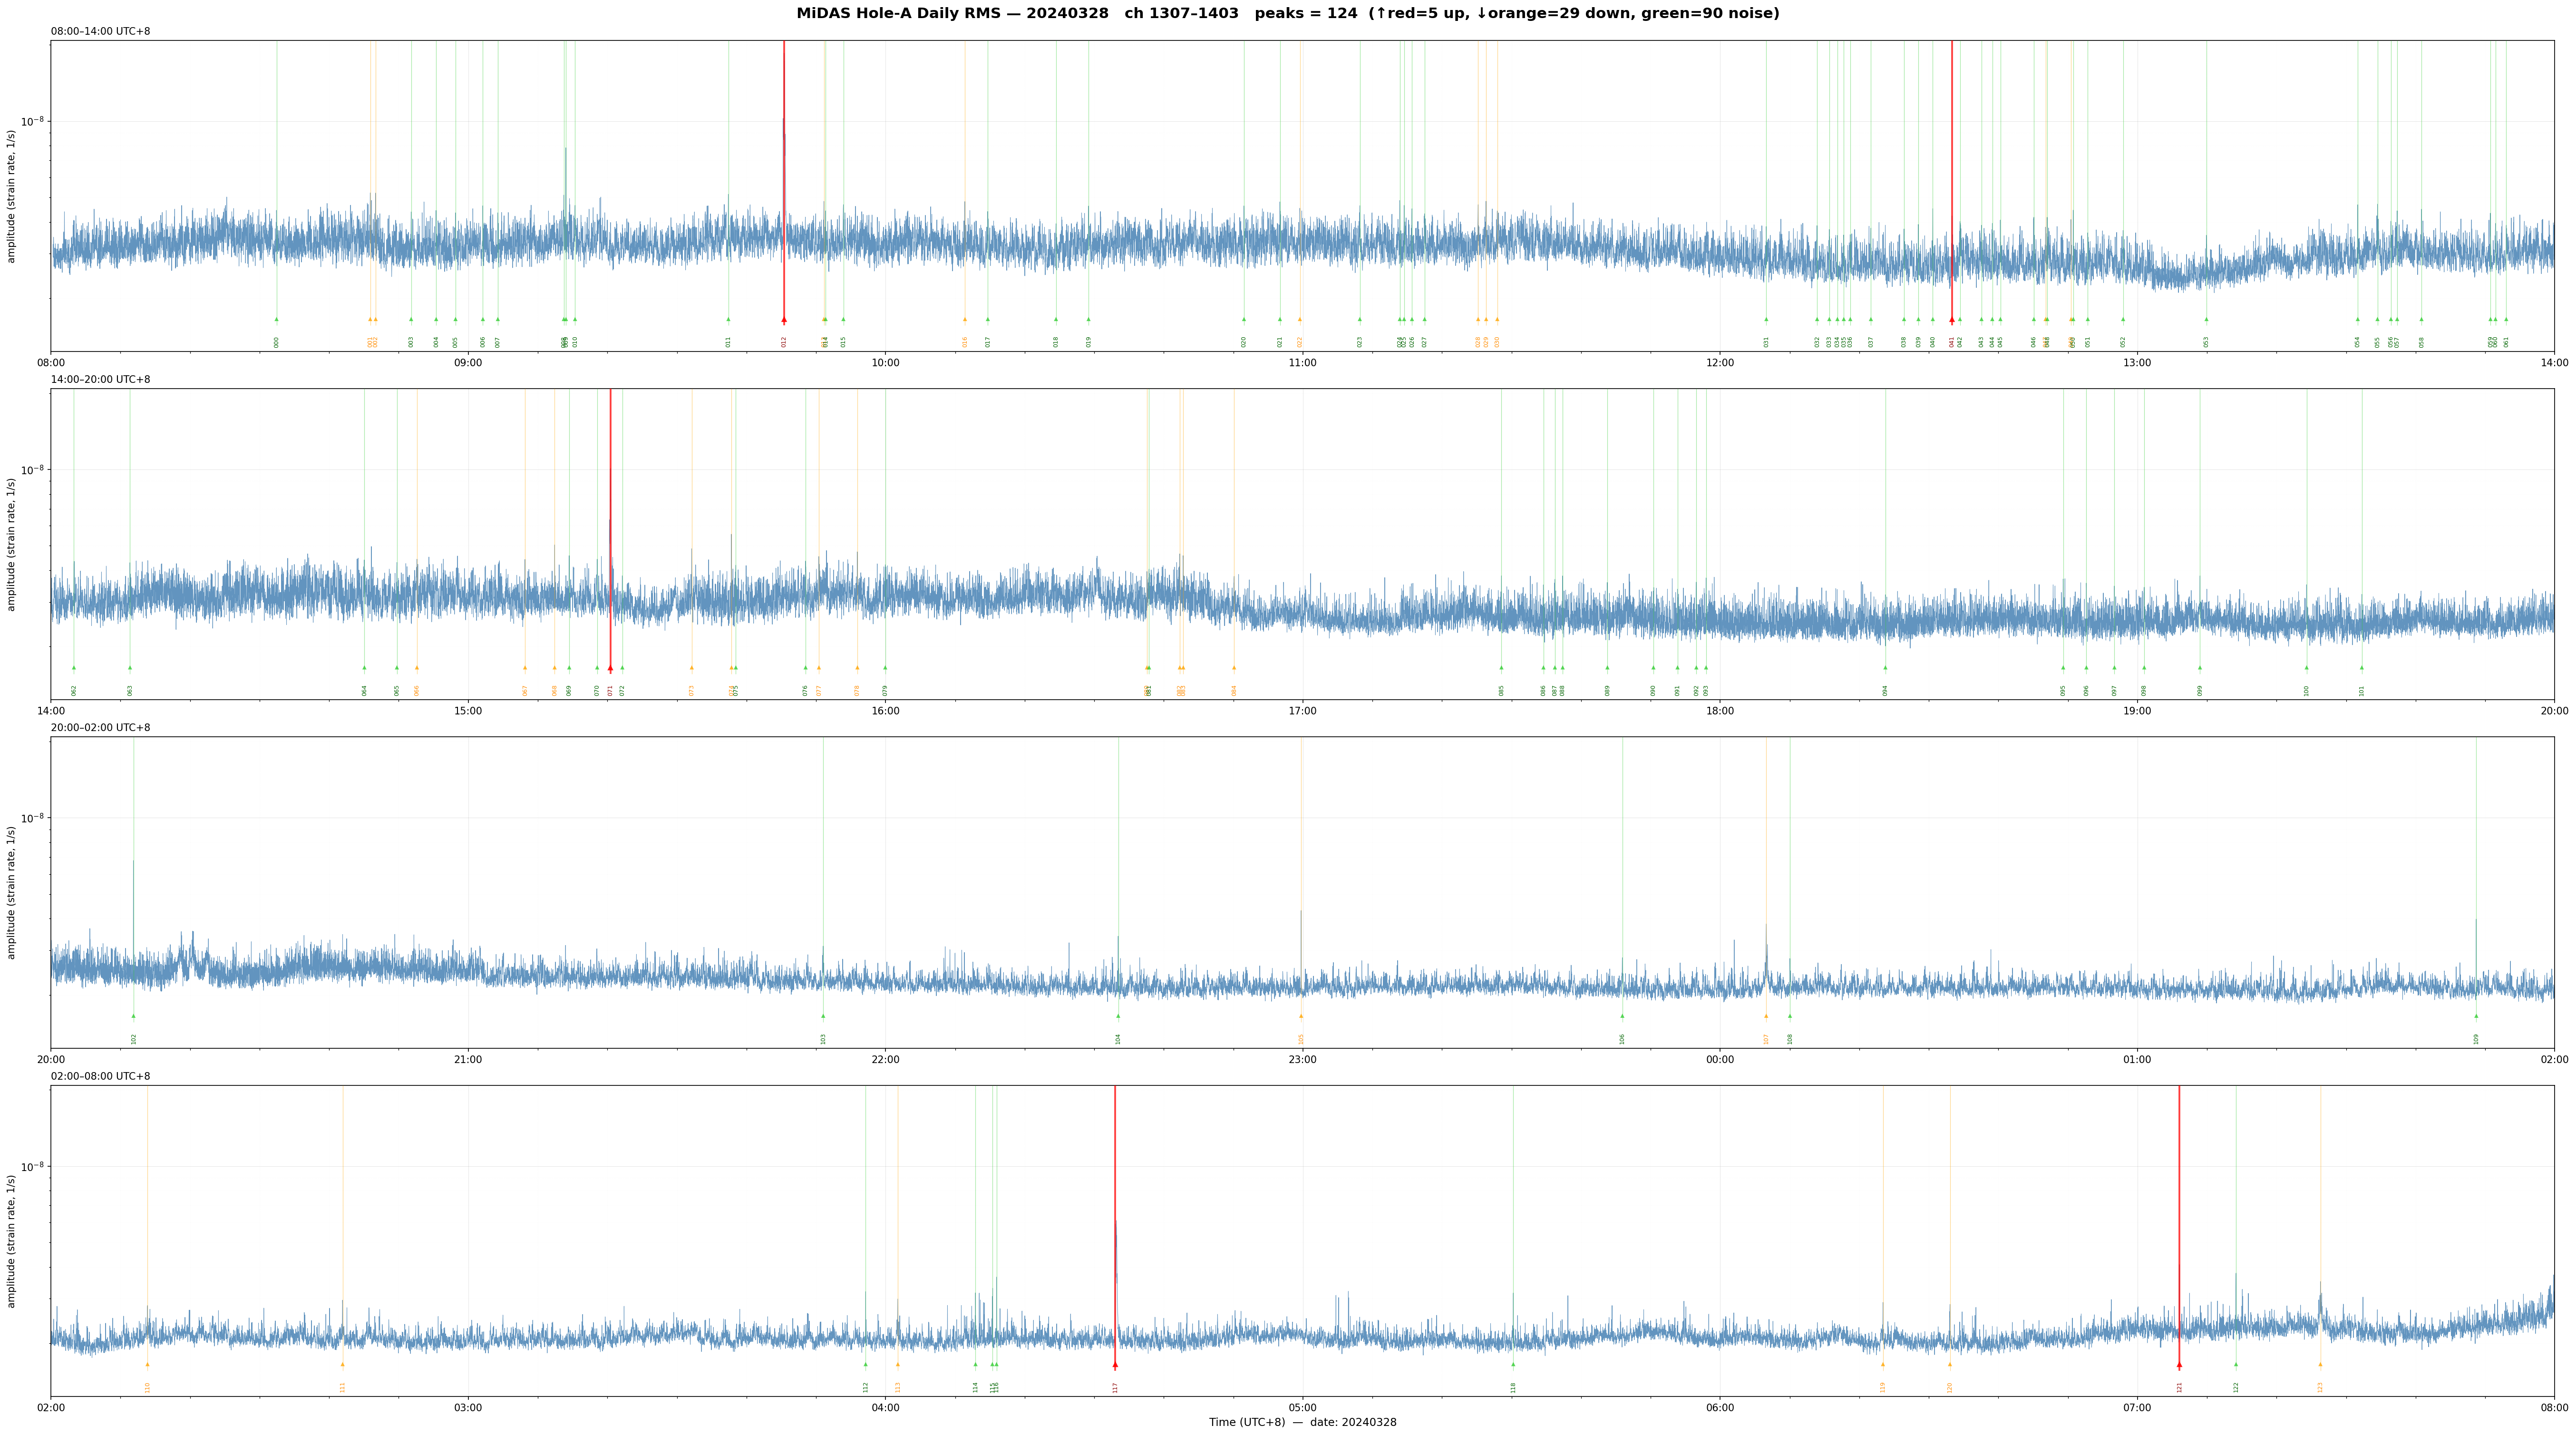Click the green triangle marker above label 103
This screenshot has height=1435, width=2576.
pos(823,1016)
